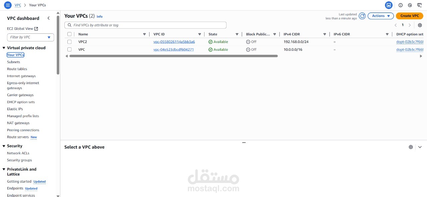Open Carrier gateways in sidebar
Viewport: 427px width, 197px height.
(x=20, y=95)
